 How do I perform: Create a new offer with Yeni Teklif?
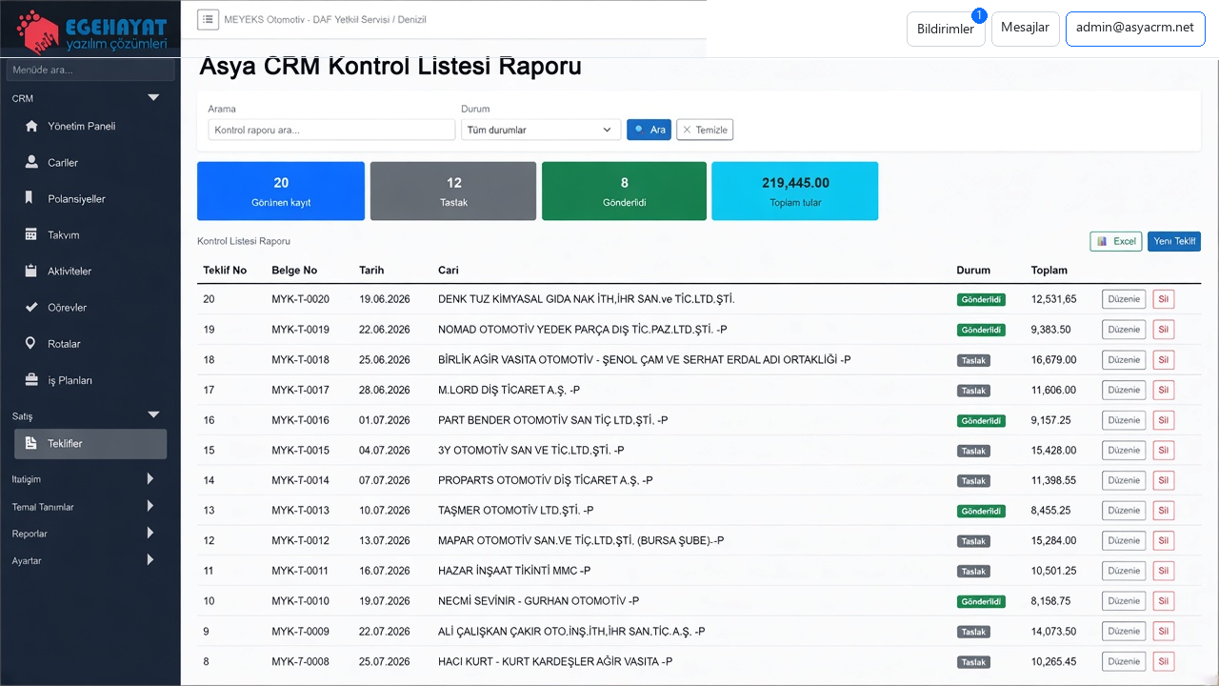1174,241
